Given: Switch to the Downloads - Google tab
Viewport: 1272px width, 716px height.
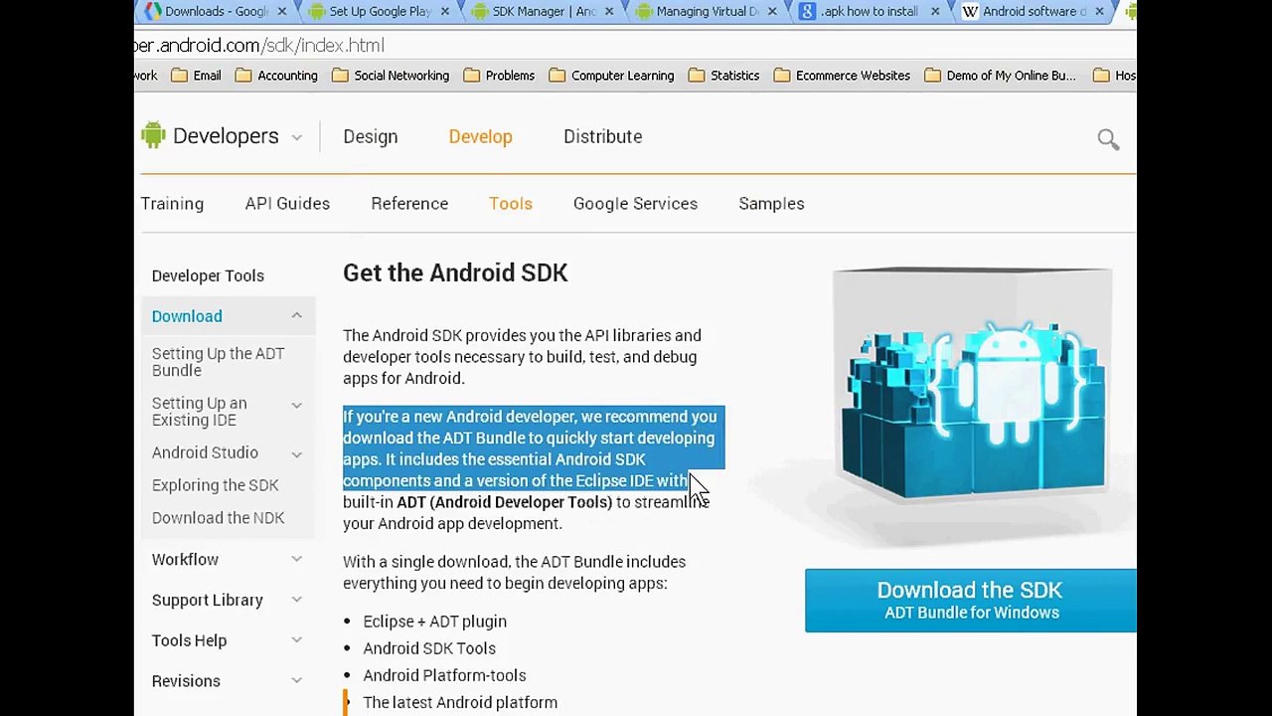Looking at the screenshot, I should [x=216, y=11].
